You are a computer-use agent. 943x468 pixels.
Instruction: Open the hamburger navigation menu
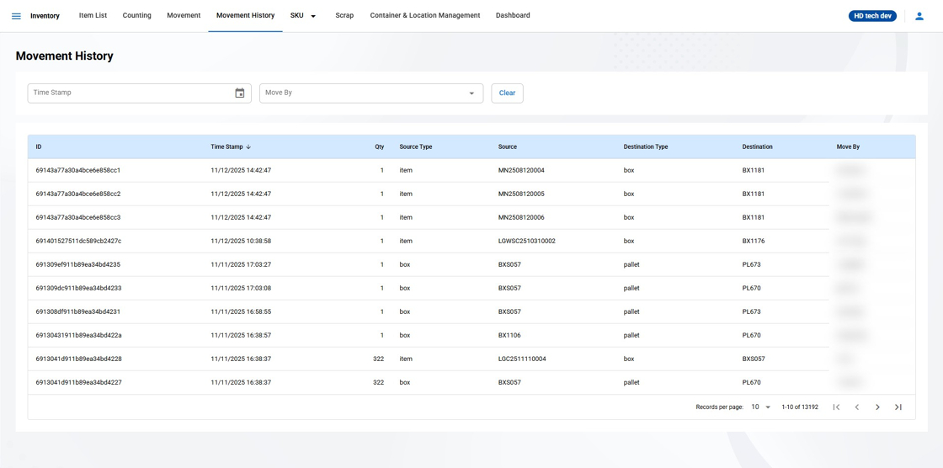[16, 16]
